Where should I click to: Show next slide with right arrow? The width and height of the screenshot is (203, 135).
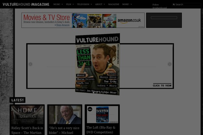[x=170, y=64]
